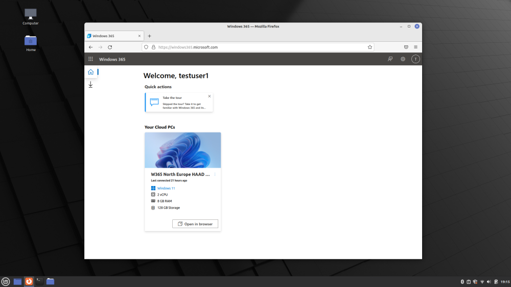Click the Welcome, testuser1 heading
This screenshot has width=511, height=287.
(x=176, y=76)
